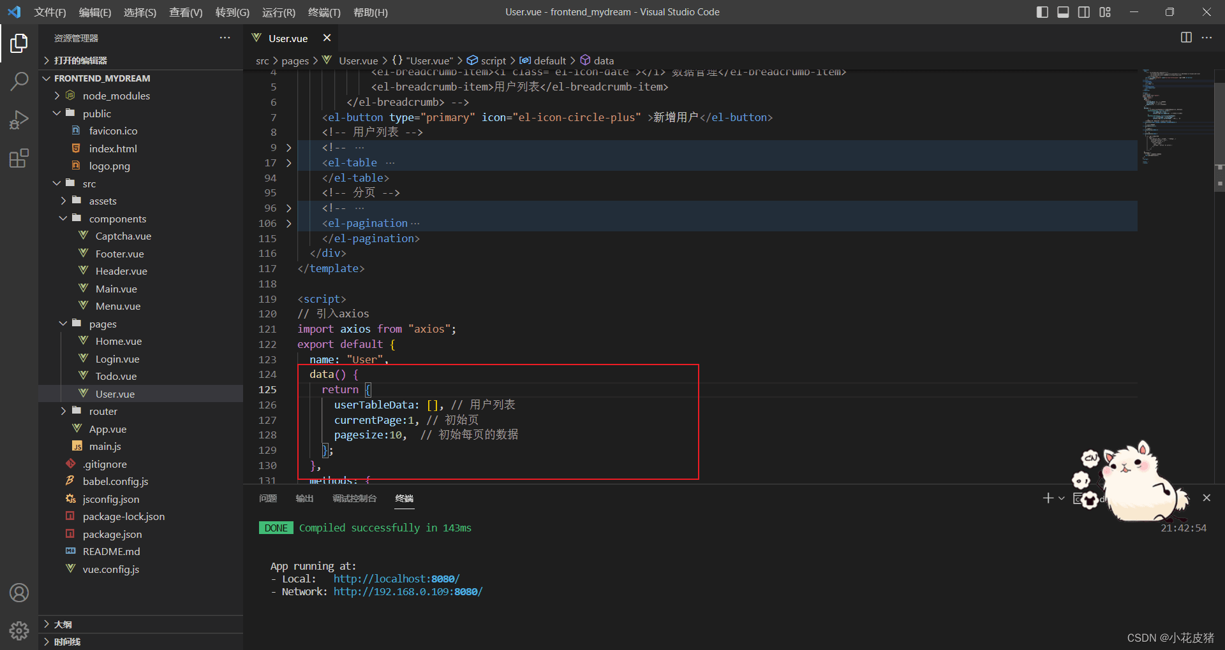Open the Run and Debug view

pyautogui.click(x=19, y=120)
